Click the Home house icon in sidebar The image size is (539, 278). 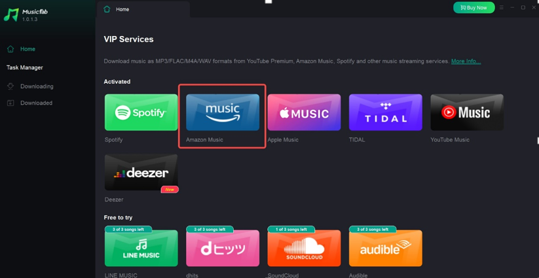(x=10, y=49)
